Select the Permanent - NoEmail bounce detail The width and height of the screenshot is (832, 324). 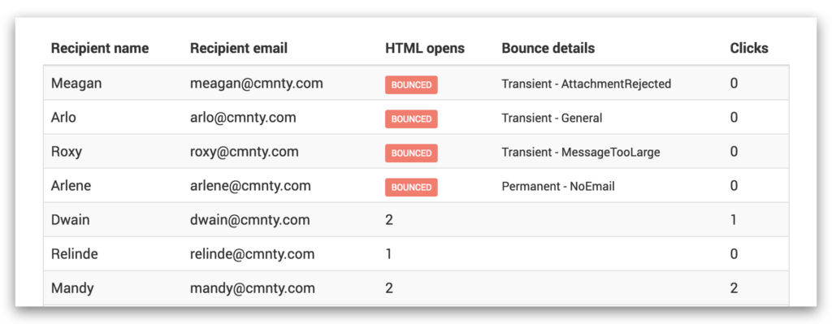[558, 186]
